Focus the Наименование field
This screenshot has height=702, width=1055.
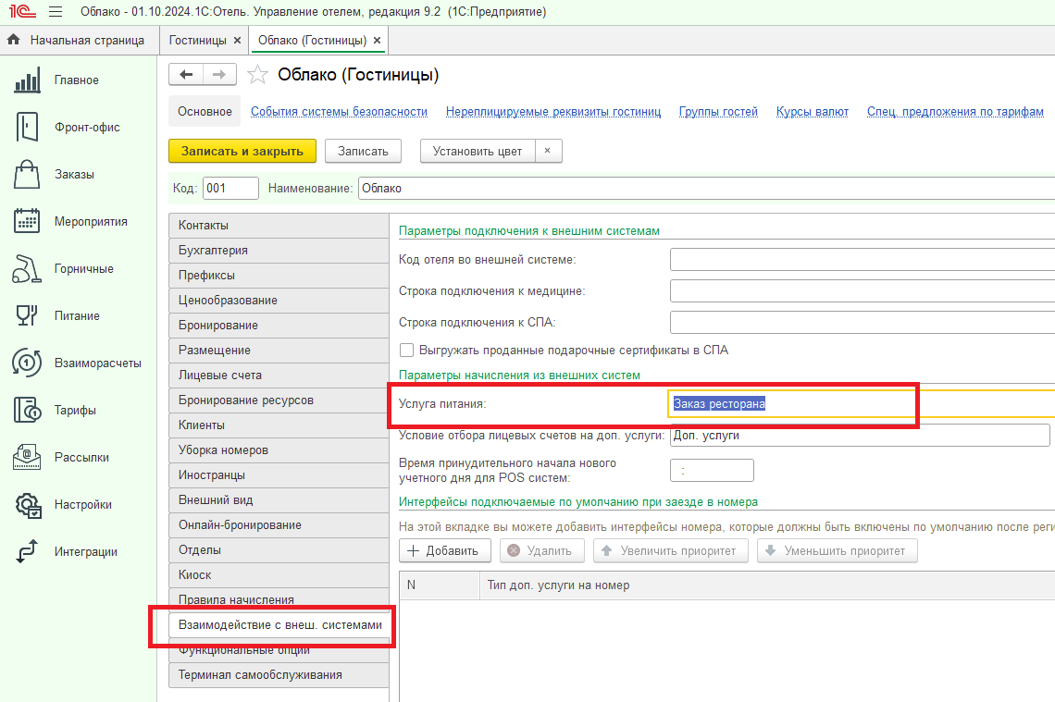tap(706, 189)
